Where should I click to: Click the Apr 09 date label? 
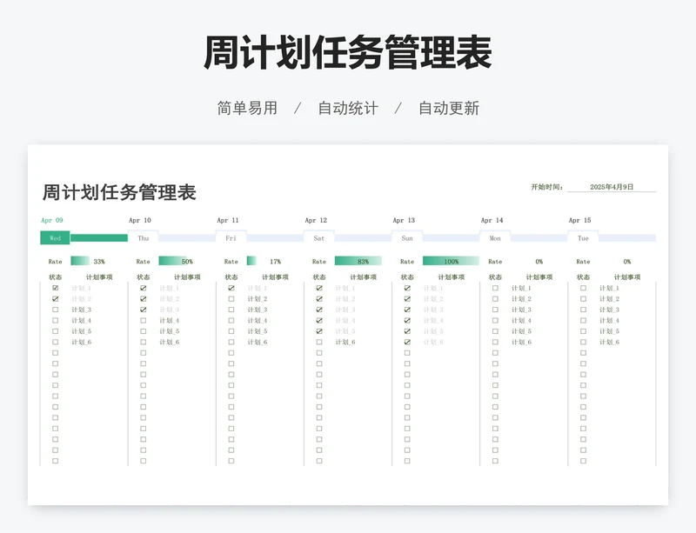point(52,220)
